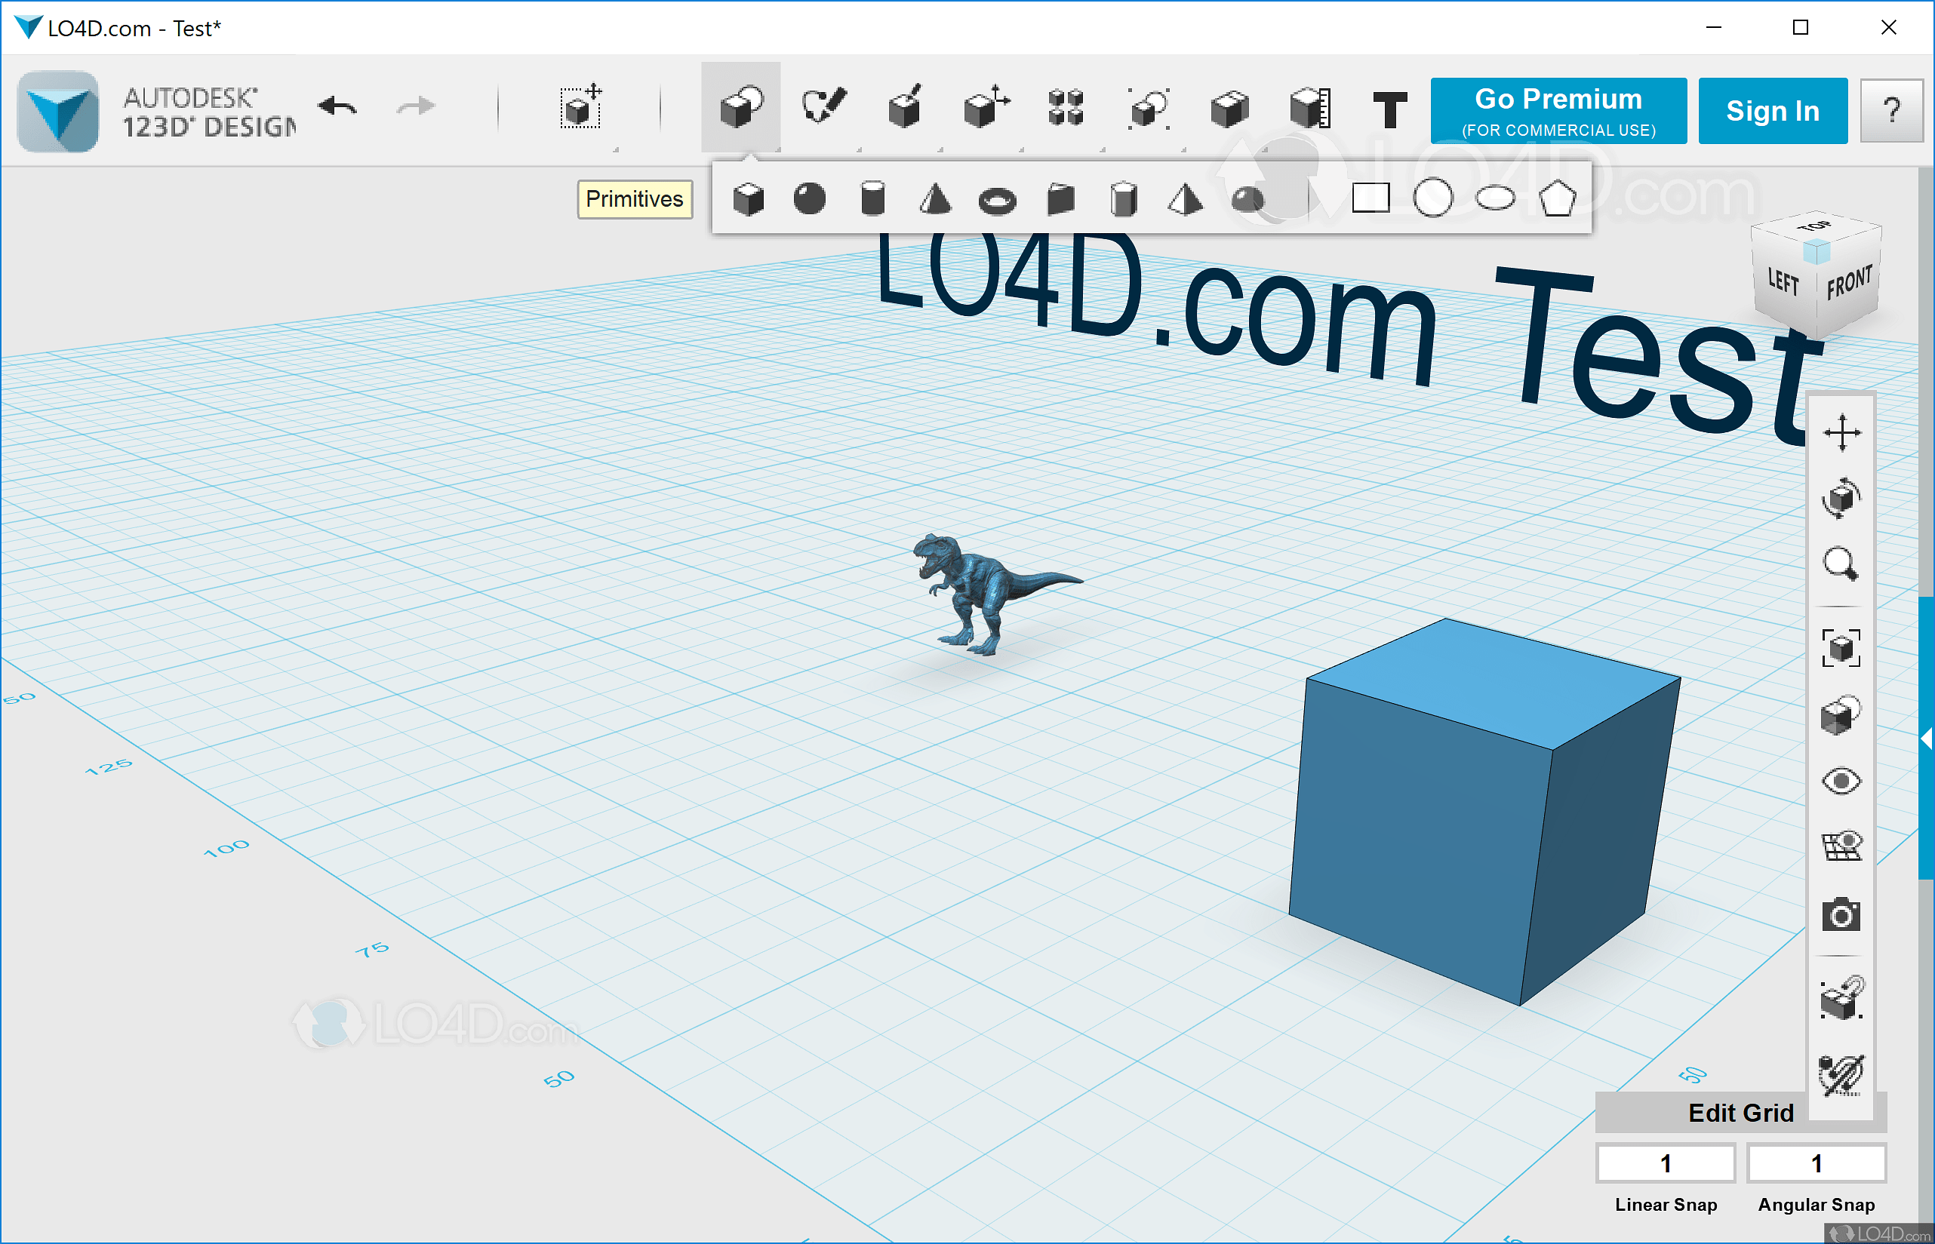Open the Angular Snap value field
The height and width of the screenshot is (1244, 1935).
pyautogui.click(x=1817, y=1163)
